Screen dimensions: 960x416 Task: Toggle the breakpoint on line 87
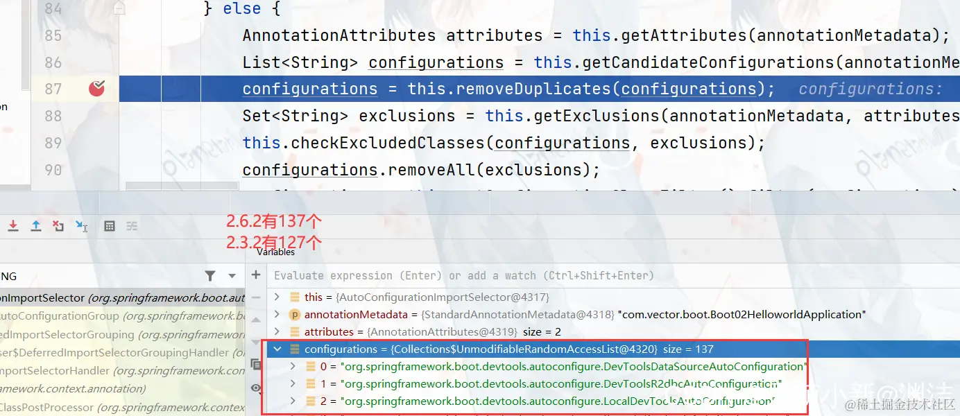pos(96,88)
